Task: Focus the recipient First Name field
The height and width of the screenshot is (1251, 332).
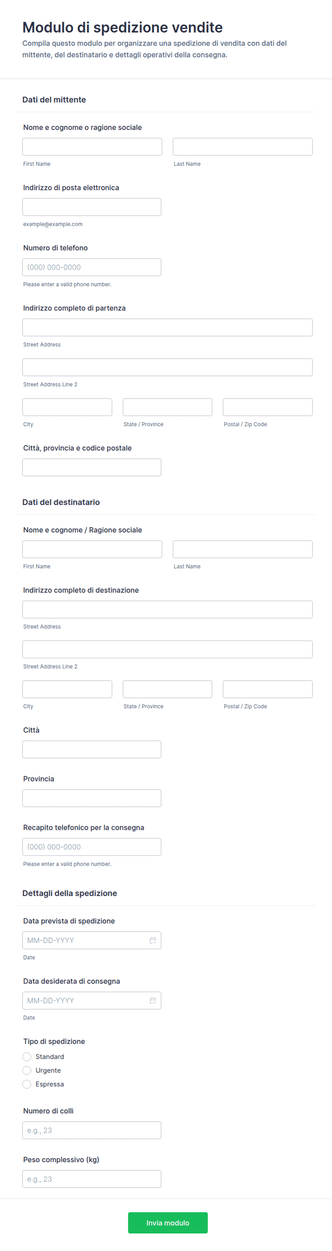Action: [92, 549]
